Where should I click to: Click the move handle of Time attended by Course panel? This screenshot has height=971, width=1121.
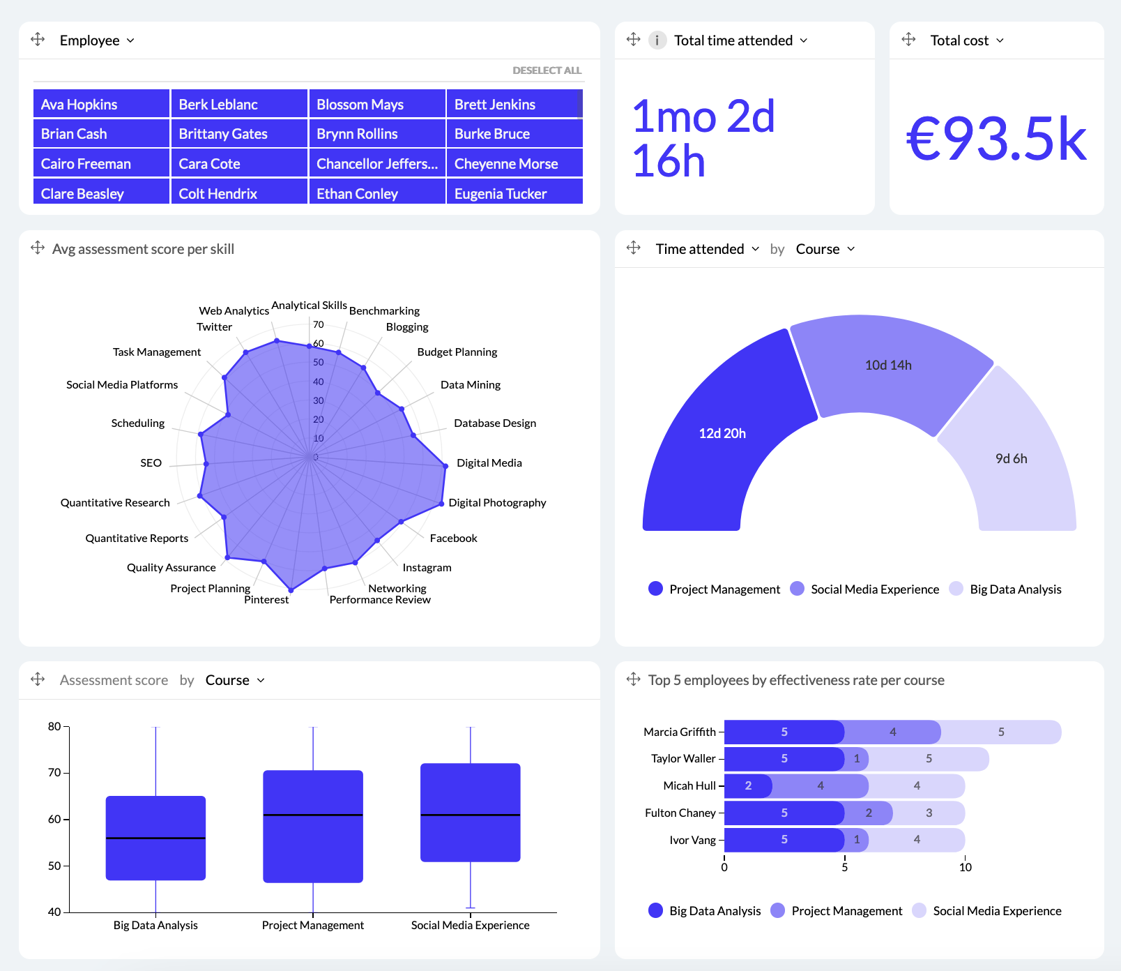tap(633, 248)
